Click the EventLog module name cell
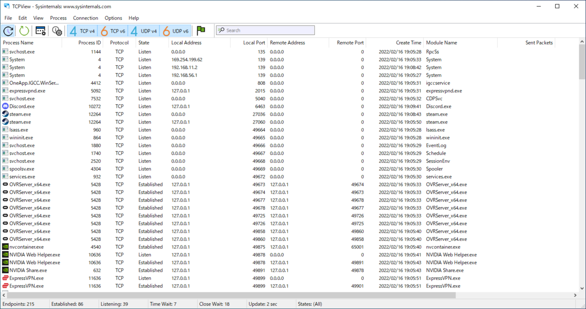The image size is (586, 309). pos(436,145)
